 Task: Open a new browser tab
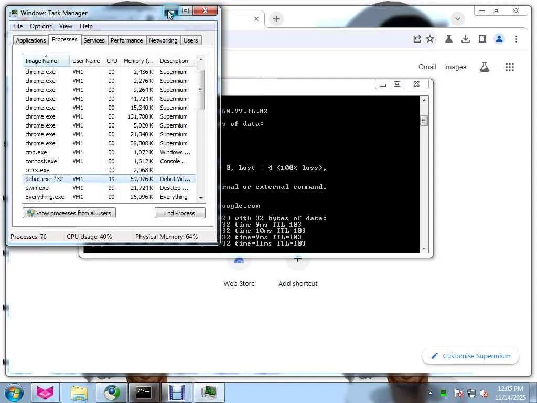point(276,19)
